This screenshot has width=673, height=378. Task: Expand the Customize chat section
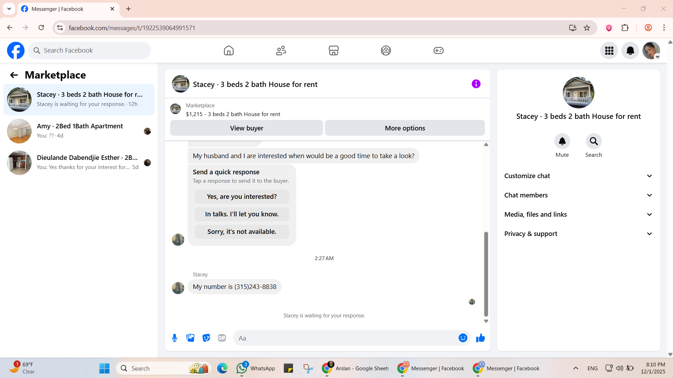578,176
